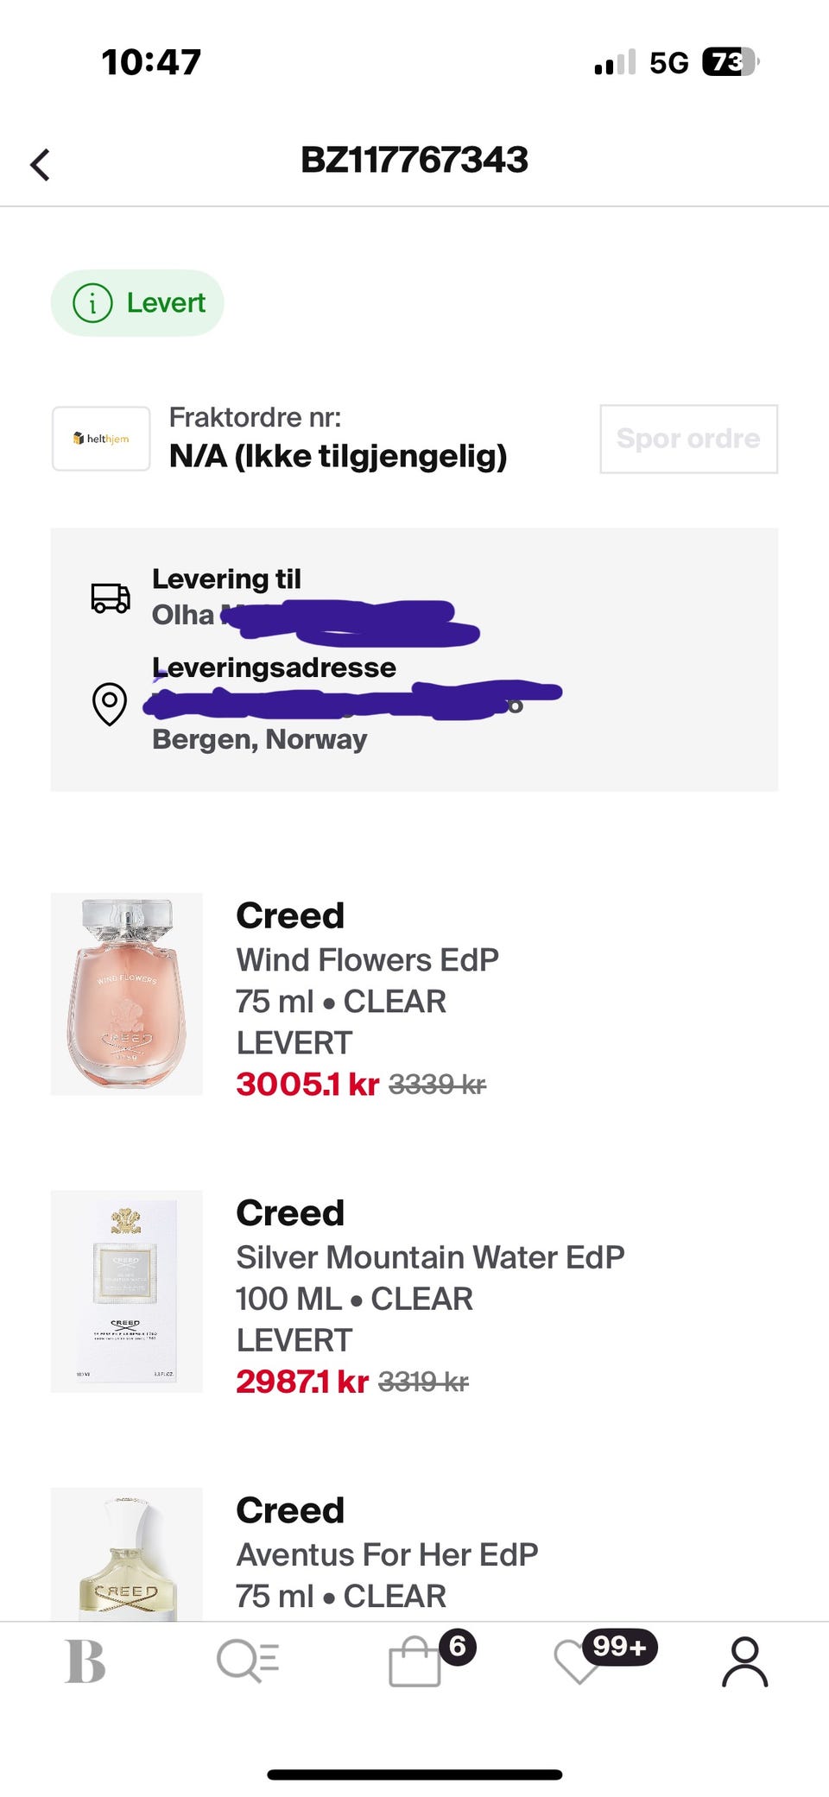The height and width of the screenshot is (1797, 829).
Task: Open the Aventus For Her thumbnail
Action: pos(127,1554)
